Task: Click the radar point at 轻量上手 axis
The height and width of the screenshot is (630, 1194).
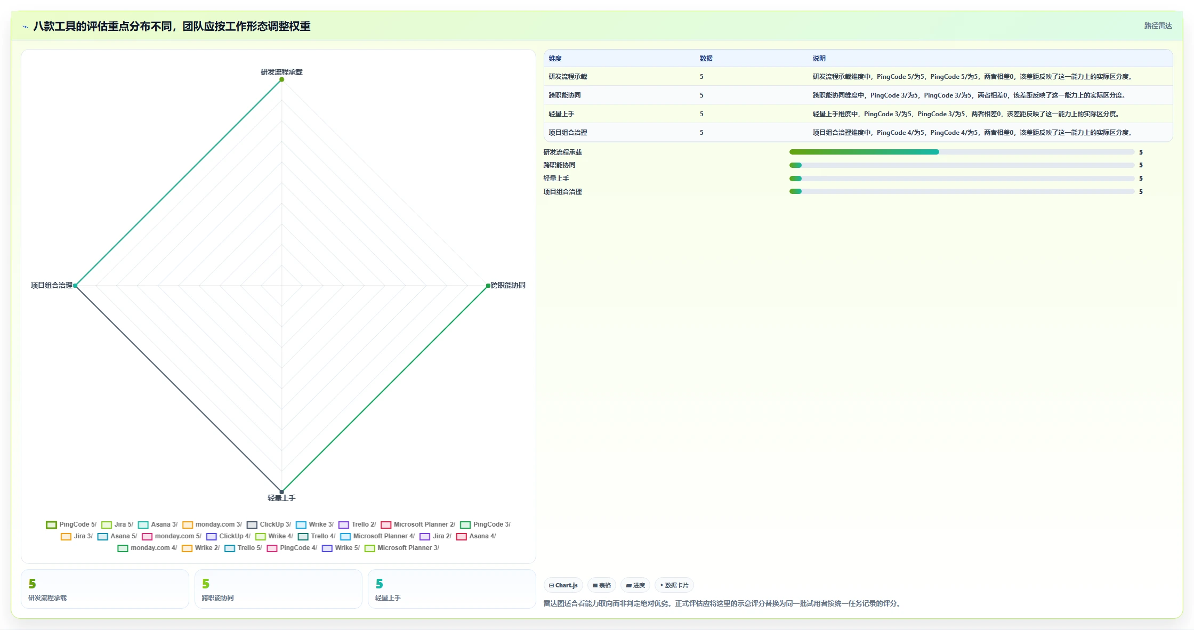Action: (x=281, y=492)
